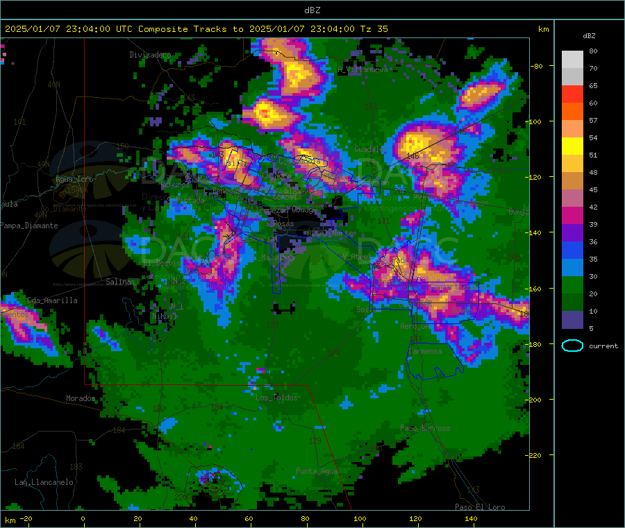Choose the magenta 39-42 dBZ legend swatch
625x528 pixels.
point(572,215)
